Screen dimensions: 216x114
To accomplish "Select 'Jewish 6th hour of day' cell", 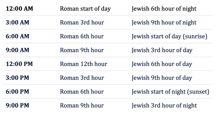I will tap(162, 64).
